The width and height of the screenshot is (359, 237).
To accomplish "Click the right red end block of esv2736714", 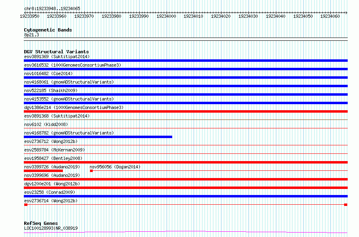I will (x=346, y=205).
